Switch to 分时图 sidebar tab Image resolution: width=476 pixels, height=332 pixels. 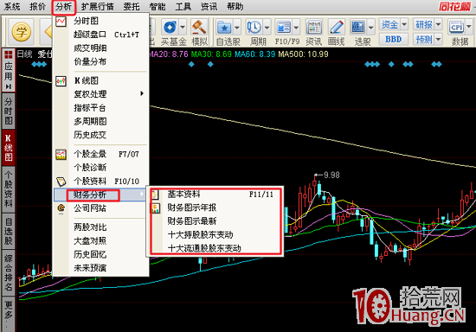point(9,111)
